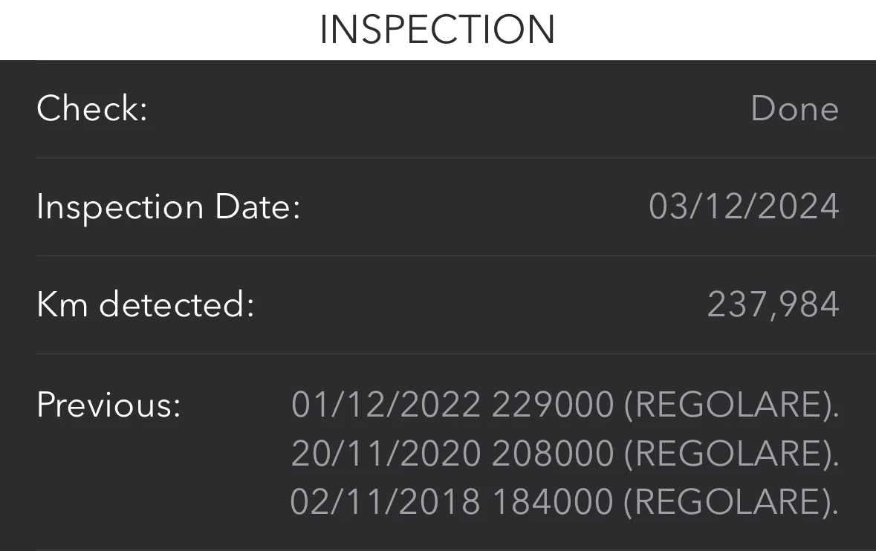Tap the date 03/12/2024
This screenshot has width=876, height=551.
pyautogui.click(x=744, y=206)
